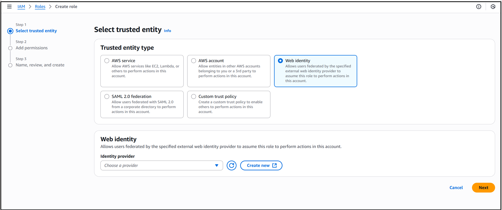Select the AWS service radio option

107,61
